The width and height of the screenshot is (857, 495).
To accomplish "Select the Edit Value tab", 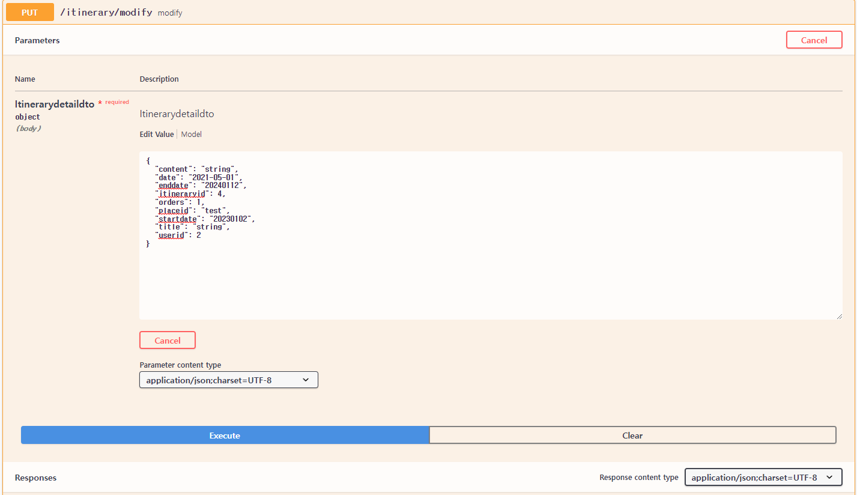I will [x=156, y=134].
